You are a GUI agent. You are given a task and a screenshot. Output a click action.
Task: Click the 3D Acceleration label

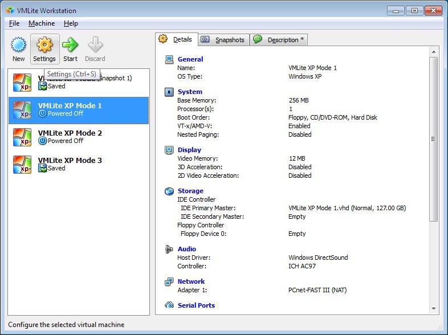200,167
